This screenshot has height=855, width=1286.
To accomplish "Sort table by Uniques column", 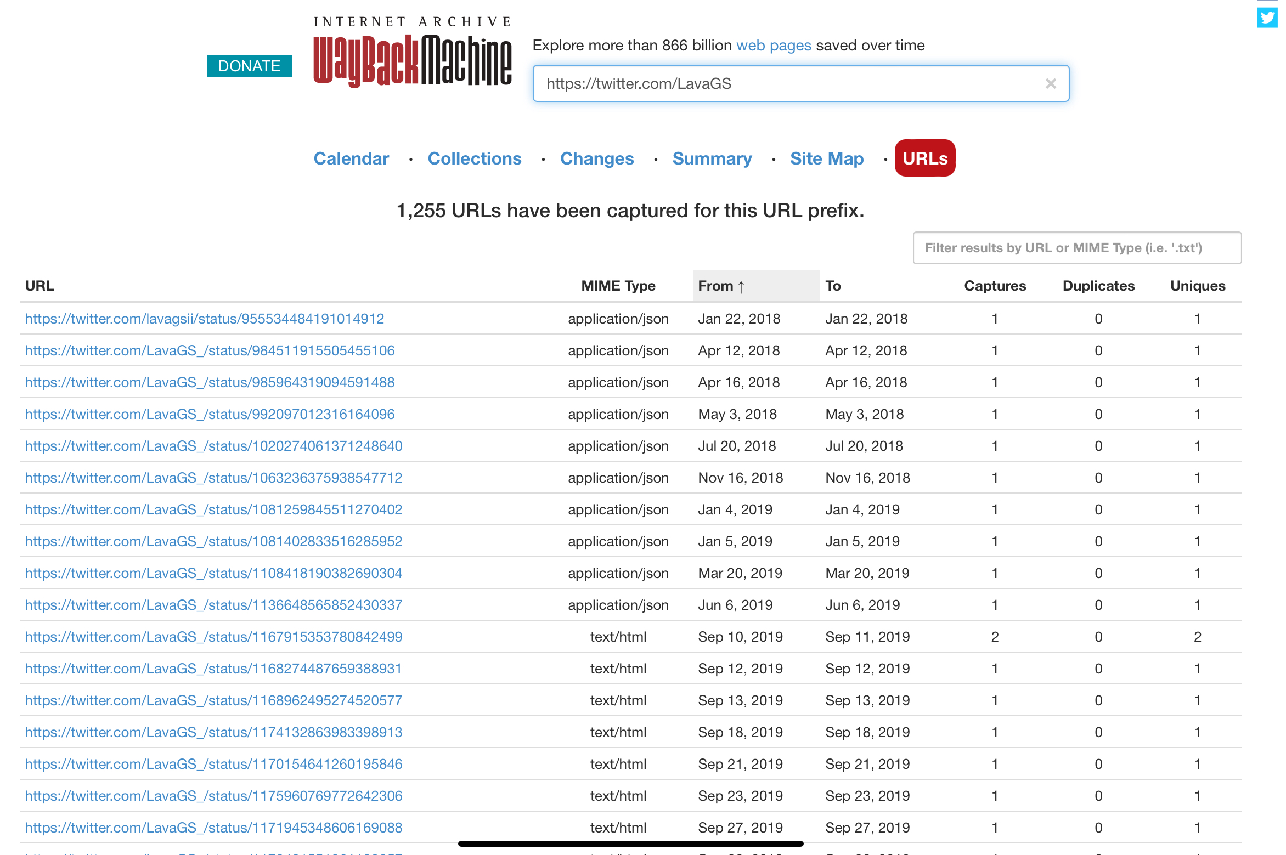I will tap(1198, 286).
